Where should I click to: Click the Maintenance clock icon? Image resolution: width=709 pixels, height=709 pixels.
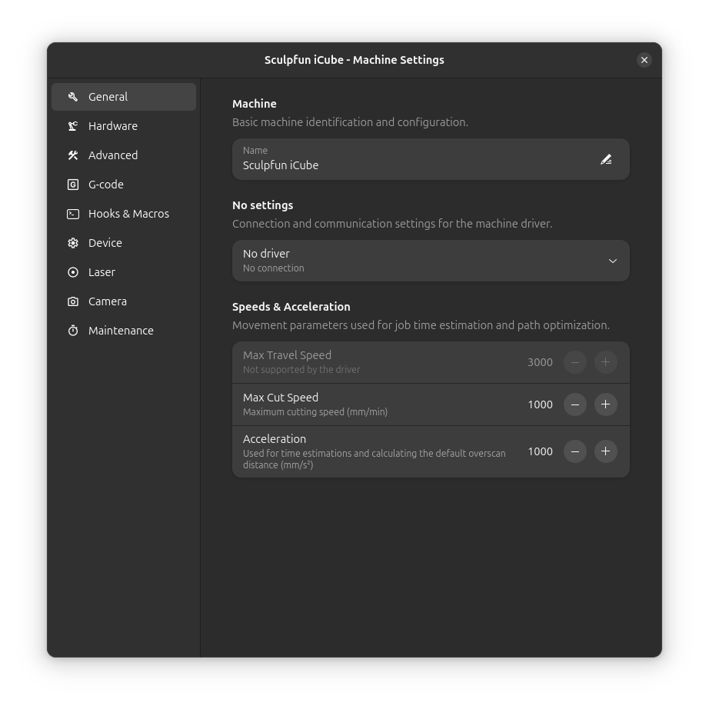(x=72, y=331)
